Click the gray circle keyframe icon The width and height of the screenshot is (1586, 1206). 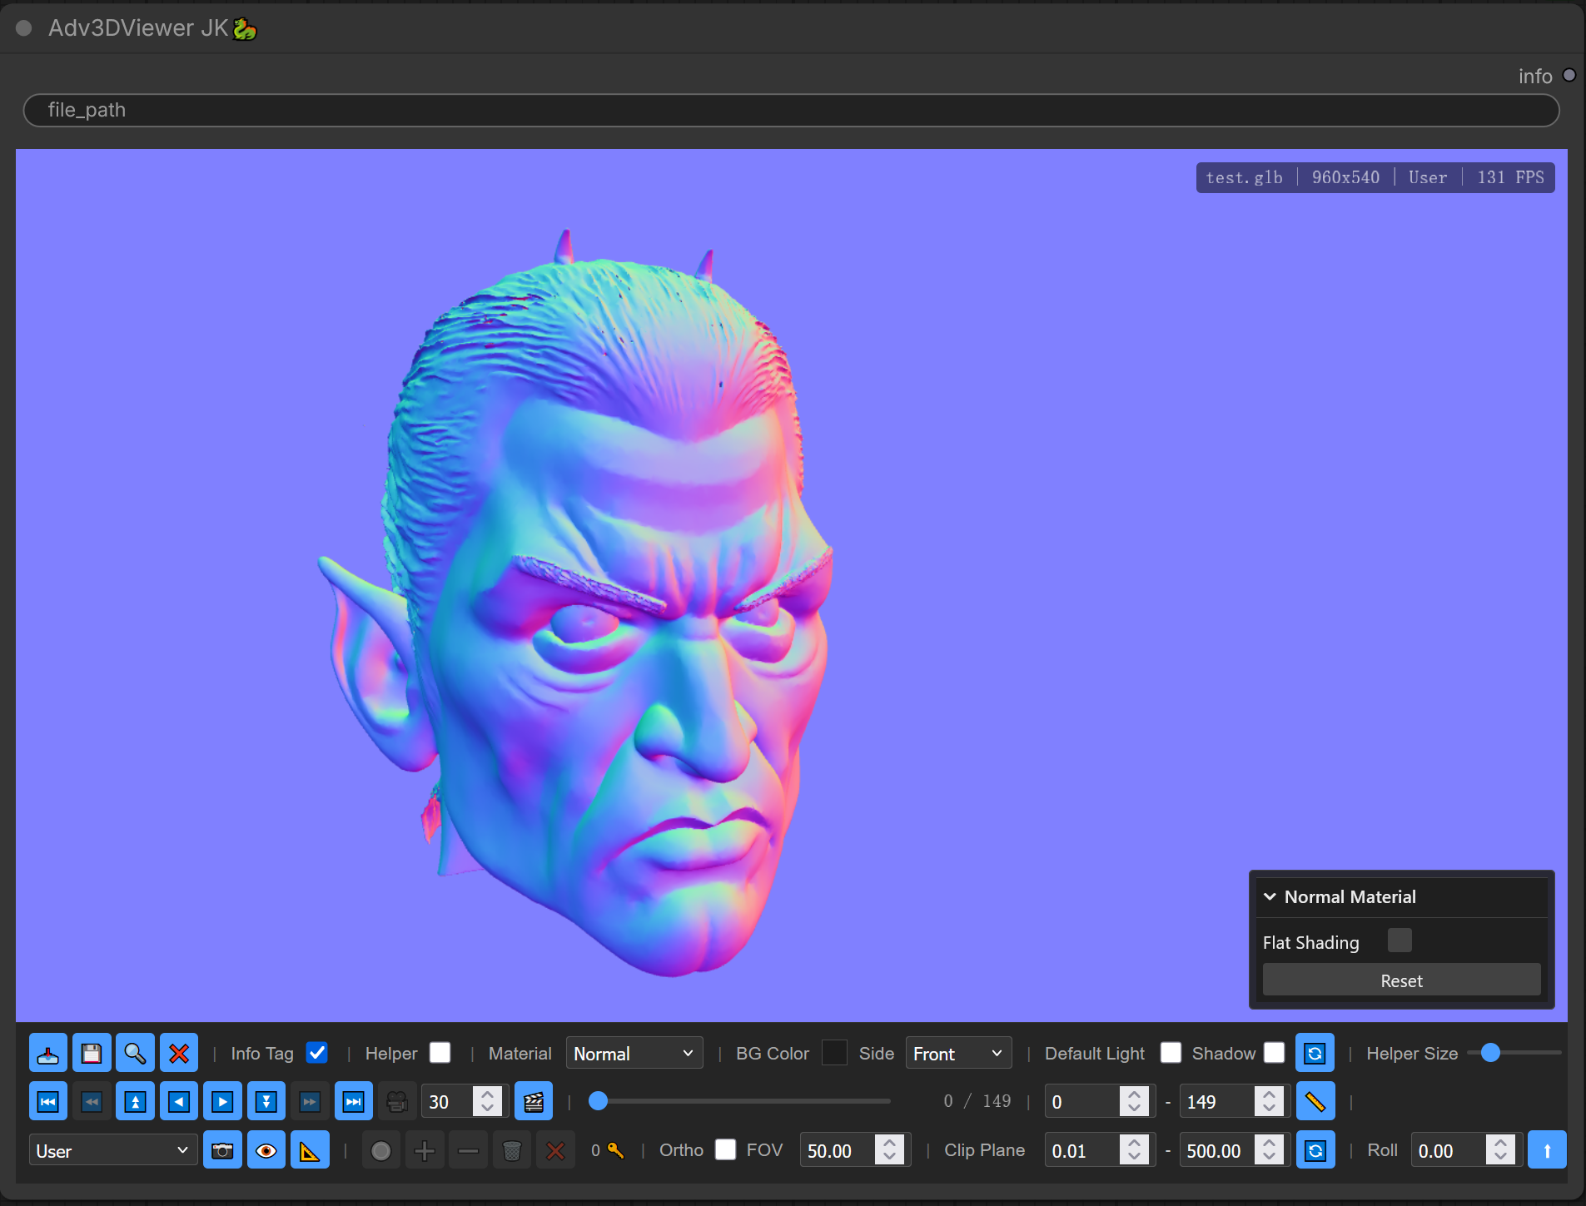tap(381, 1150)
